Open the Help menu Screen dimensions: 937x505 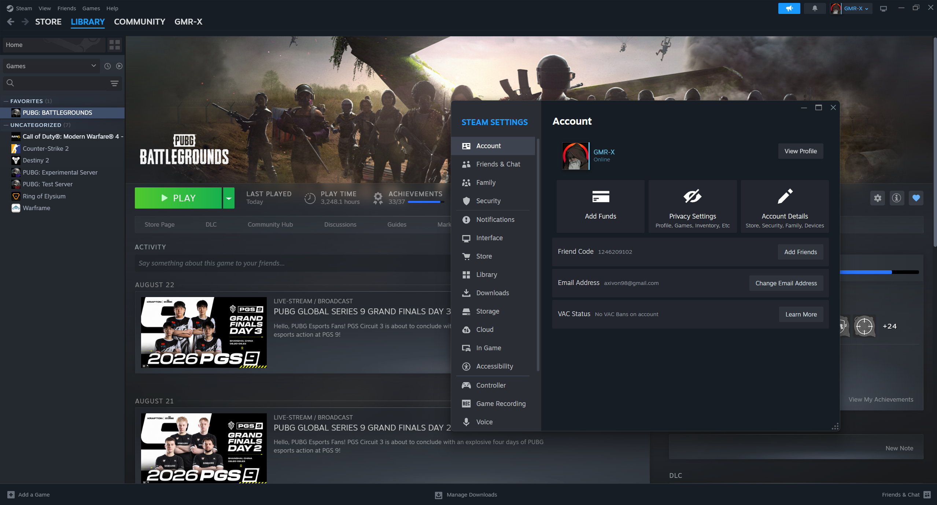112,8
